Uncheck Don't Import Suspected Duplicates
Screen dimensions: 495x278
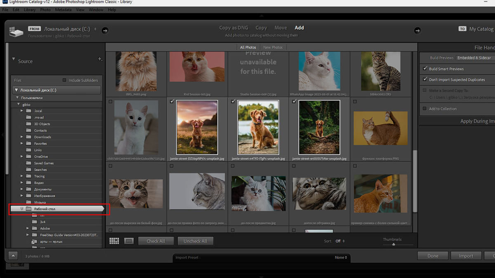(x=425, y=79)
